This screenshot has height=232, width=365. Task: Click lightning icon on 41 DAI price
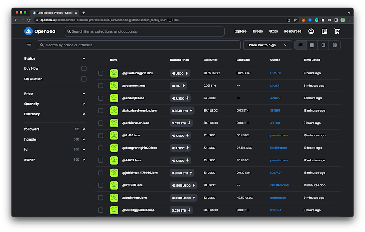click(184, 86)
